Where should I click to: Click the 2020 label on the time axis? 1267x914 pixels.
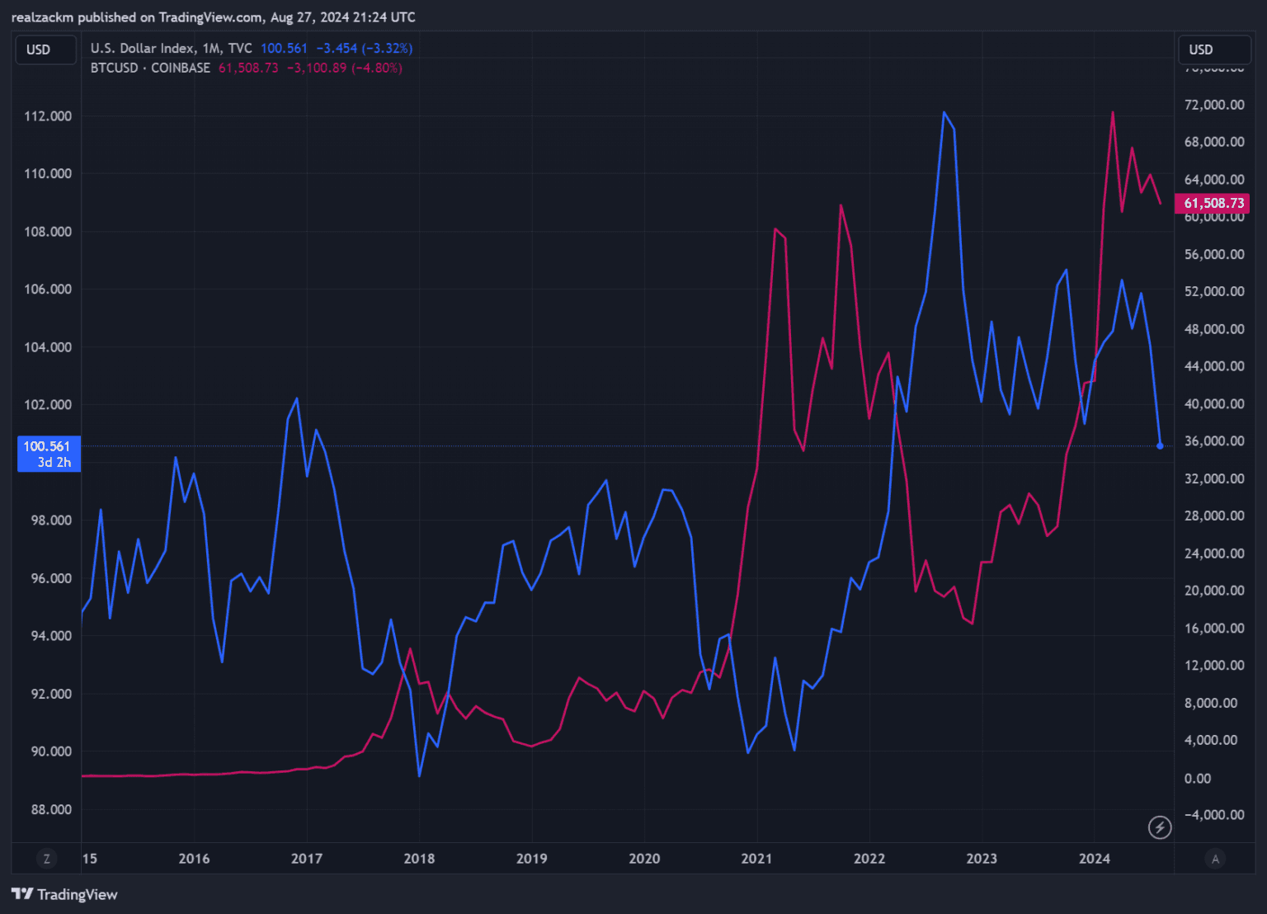click(x=644, y=859)
